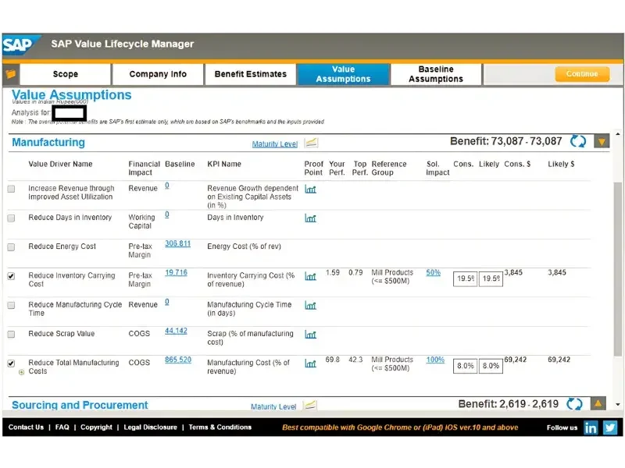Open the Twitter follow icon
The image size is (625, 468).
(610, 427)
